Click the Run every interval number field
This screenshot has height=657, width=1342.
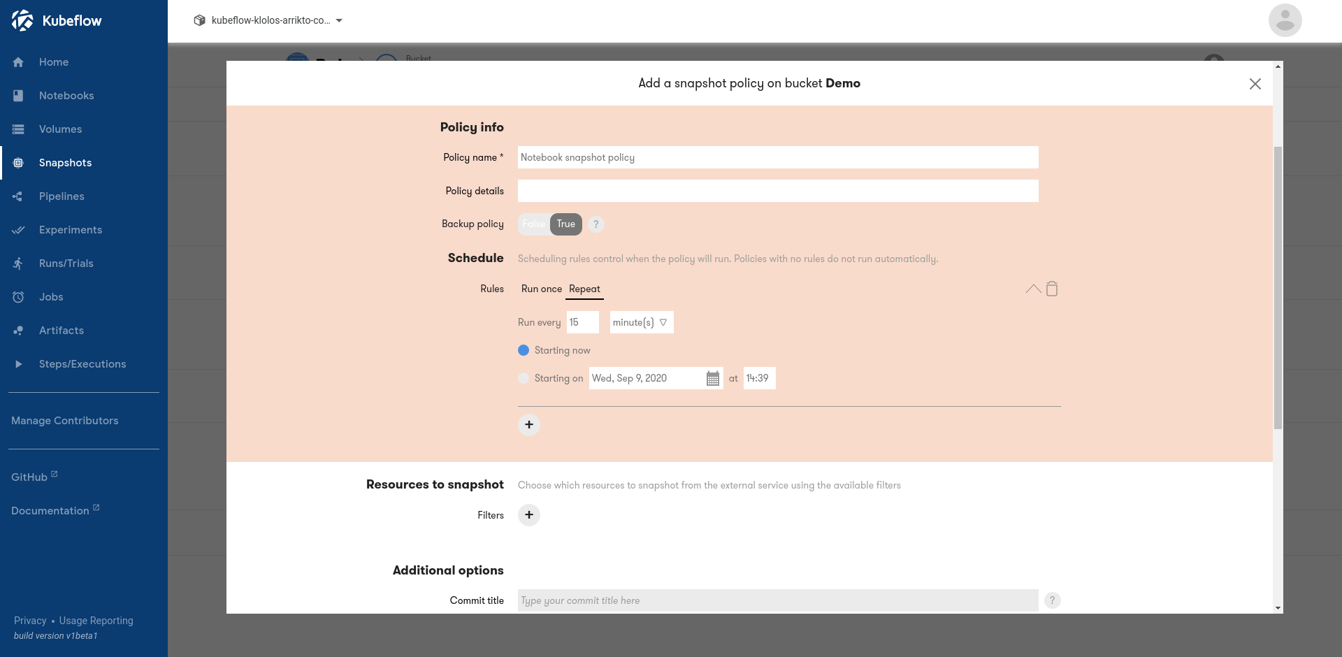coord(583,322)
